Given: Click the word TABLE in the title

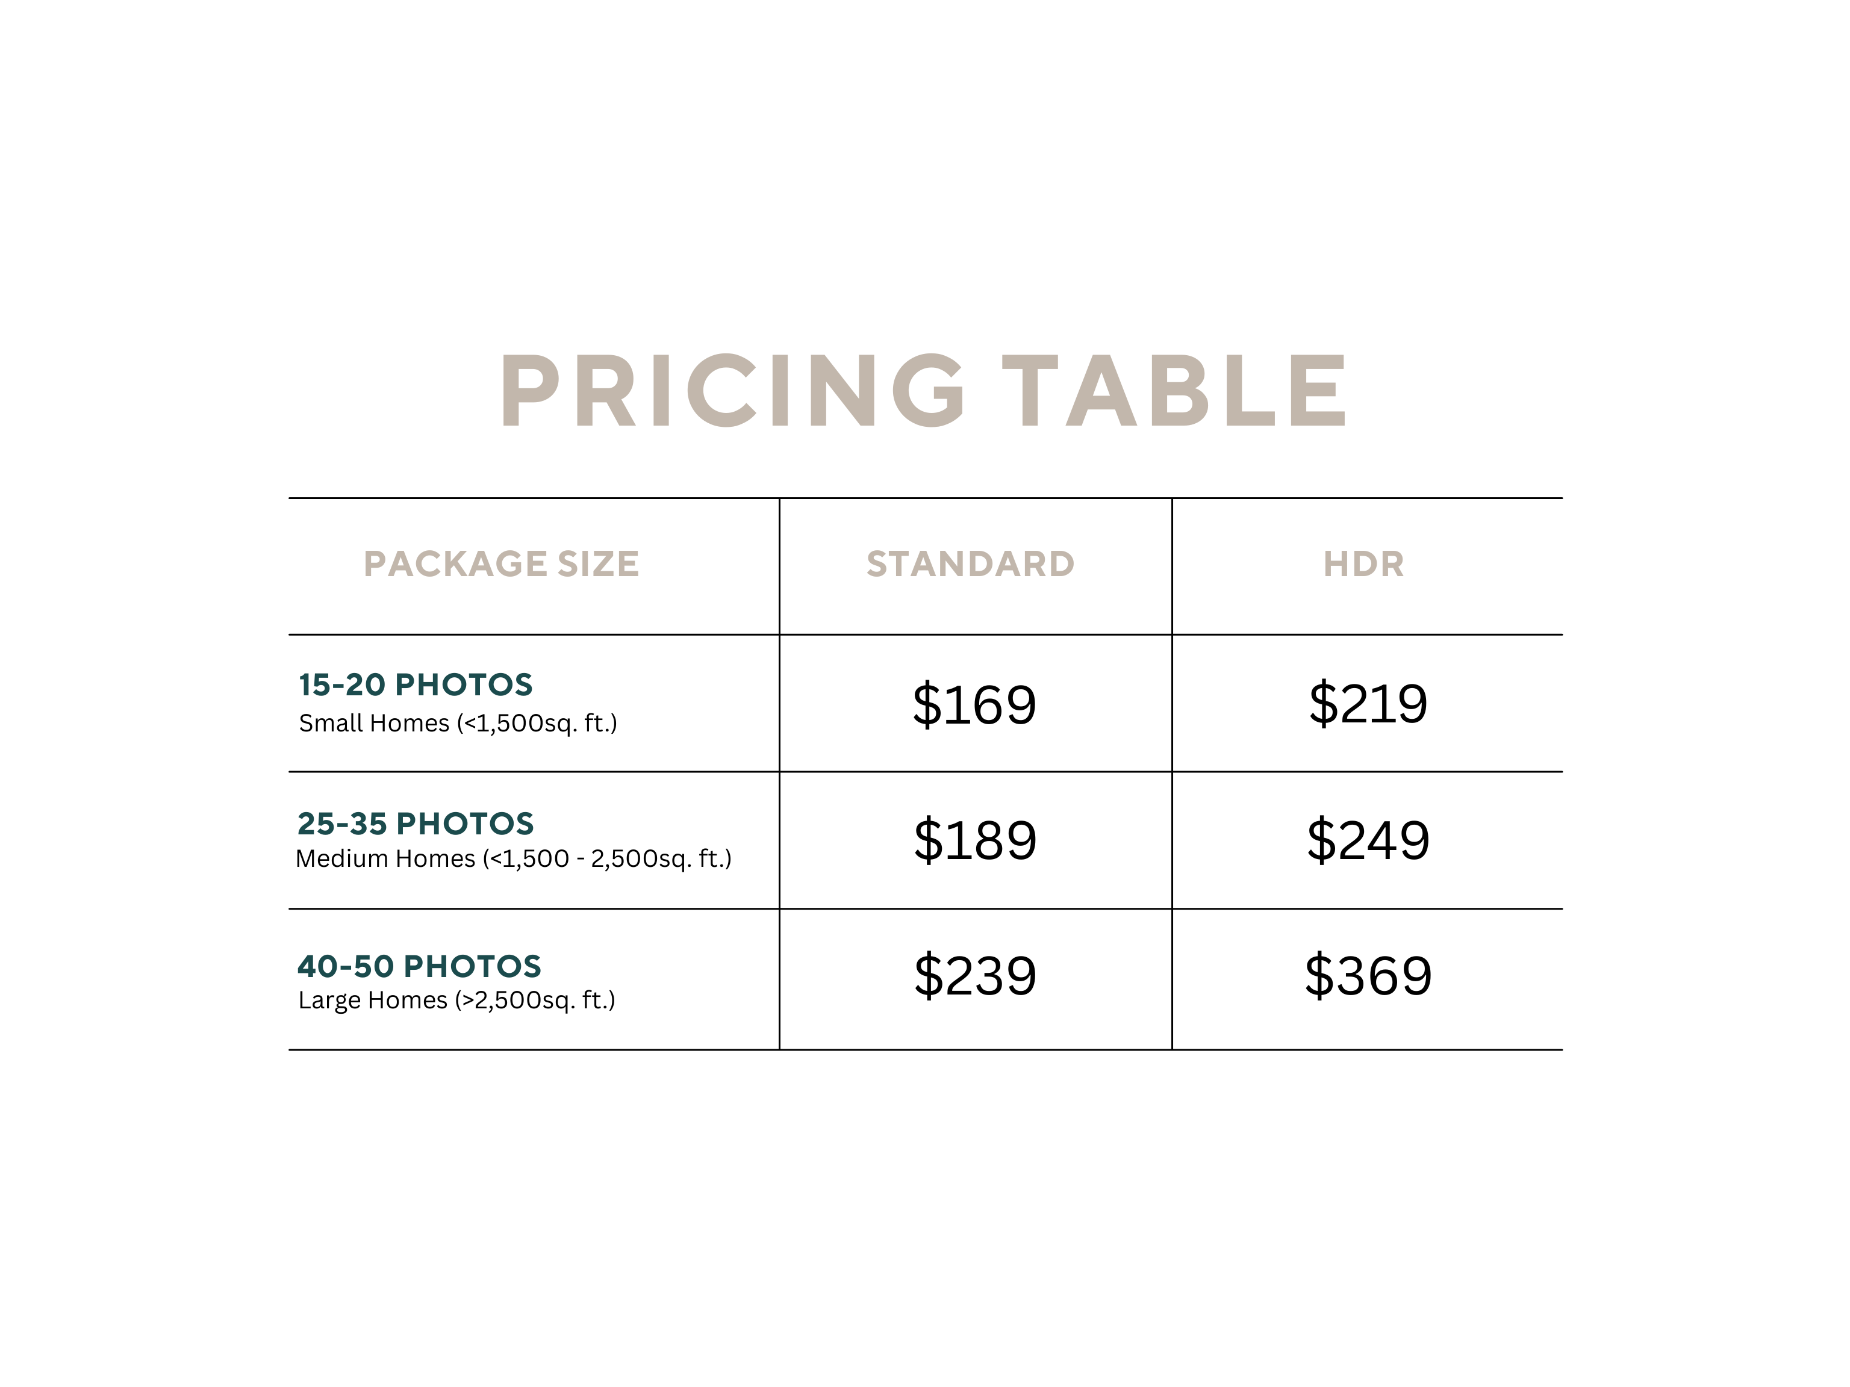Looking at the screenshot, I should (1174, 391).
